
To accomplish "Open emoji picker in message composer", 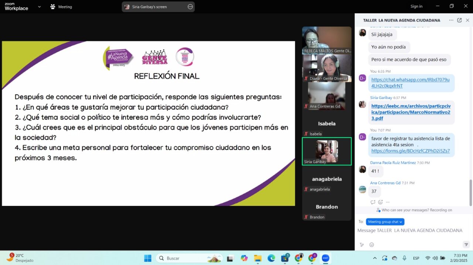I will pos(372,245).
